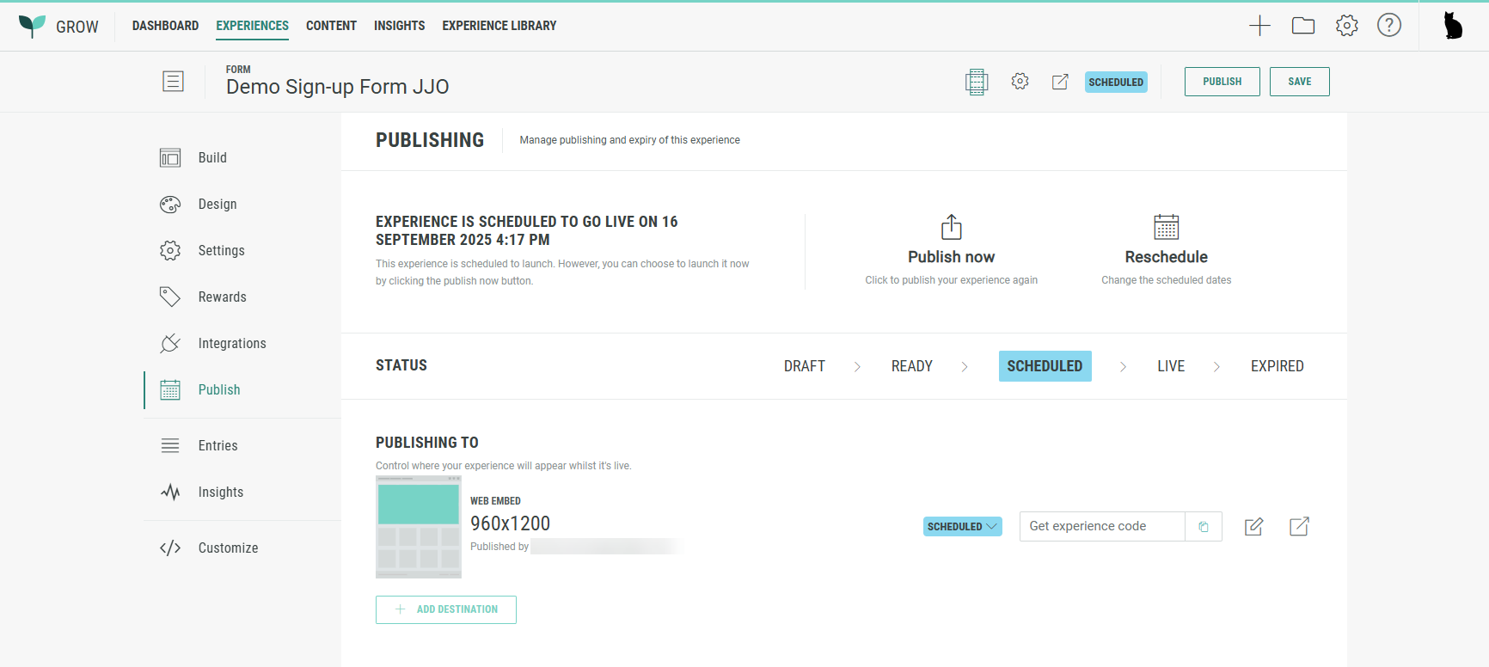
Task: Click the plus icon in top bar
Action: [x=1259, y=26]
